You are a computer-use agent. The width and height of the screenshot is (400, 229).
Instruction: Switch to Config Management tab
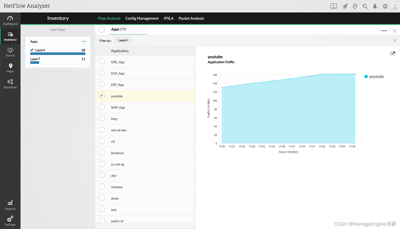click(x=142, y=18)
